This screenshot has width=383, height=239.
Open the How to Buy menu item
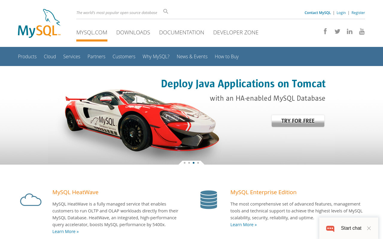[x=227, y=56]
